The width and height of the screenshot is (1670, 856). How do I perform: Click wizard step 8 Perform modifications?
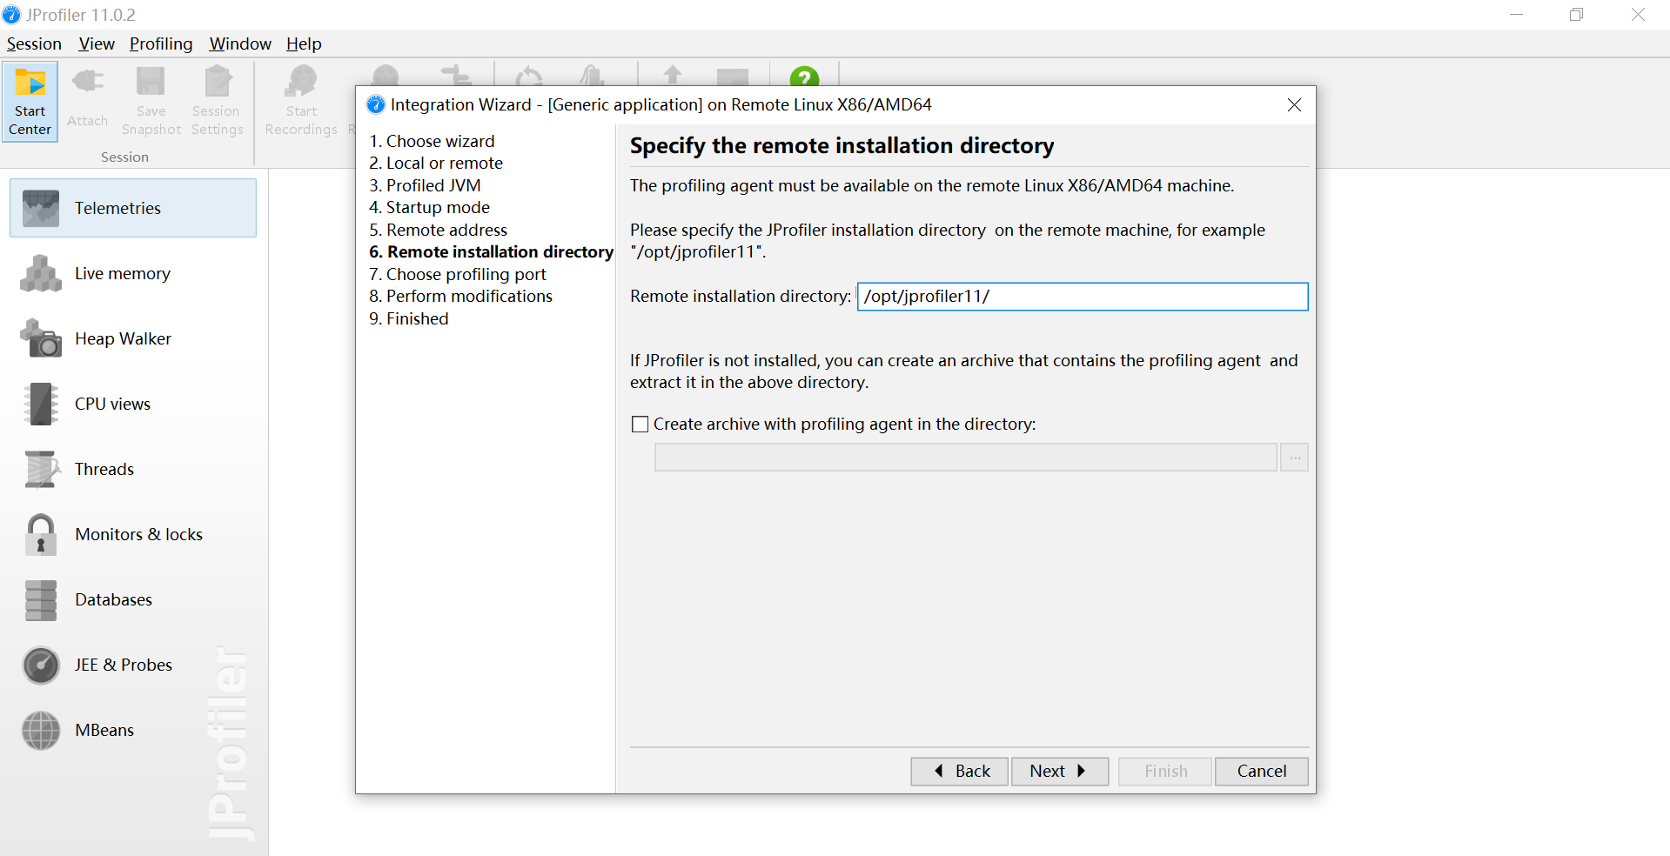click(x=460, y=296)
